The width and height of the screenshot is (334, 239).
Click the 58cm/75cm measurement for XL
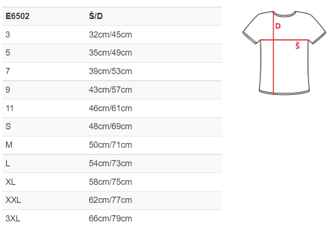(111, 182)
